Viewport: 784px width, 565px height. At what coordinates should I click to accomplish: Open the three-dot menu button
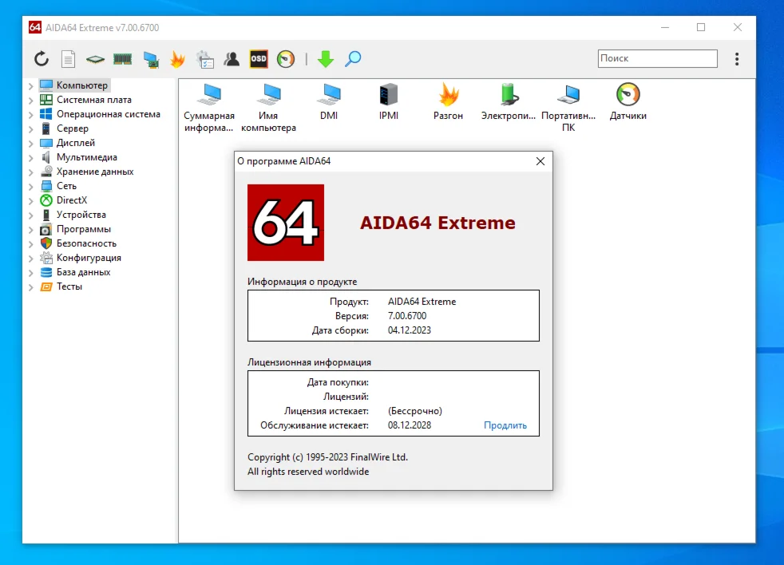click(x=736, y=59)
